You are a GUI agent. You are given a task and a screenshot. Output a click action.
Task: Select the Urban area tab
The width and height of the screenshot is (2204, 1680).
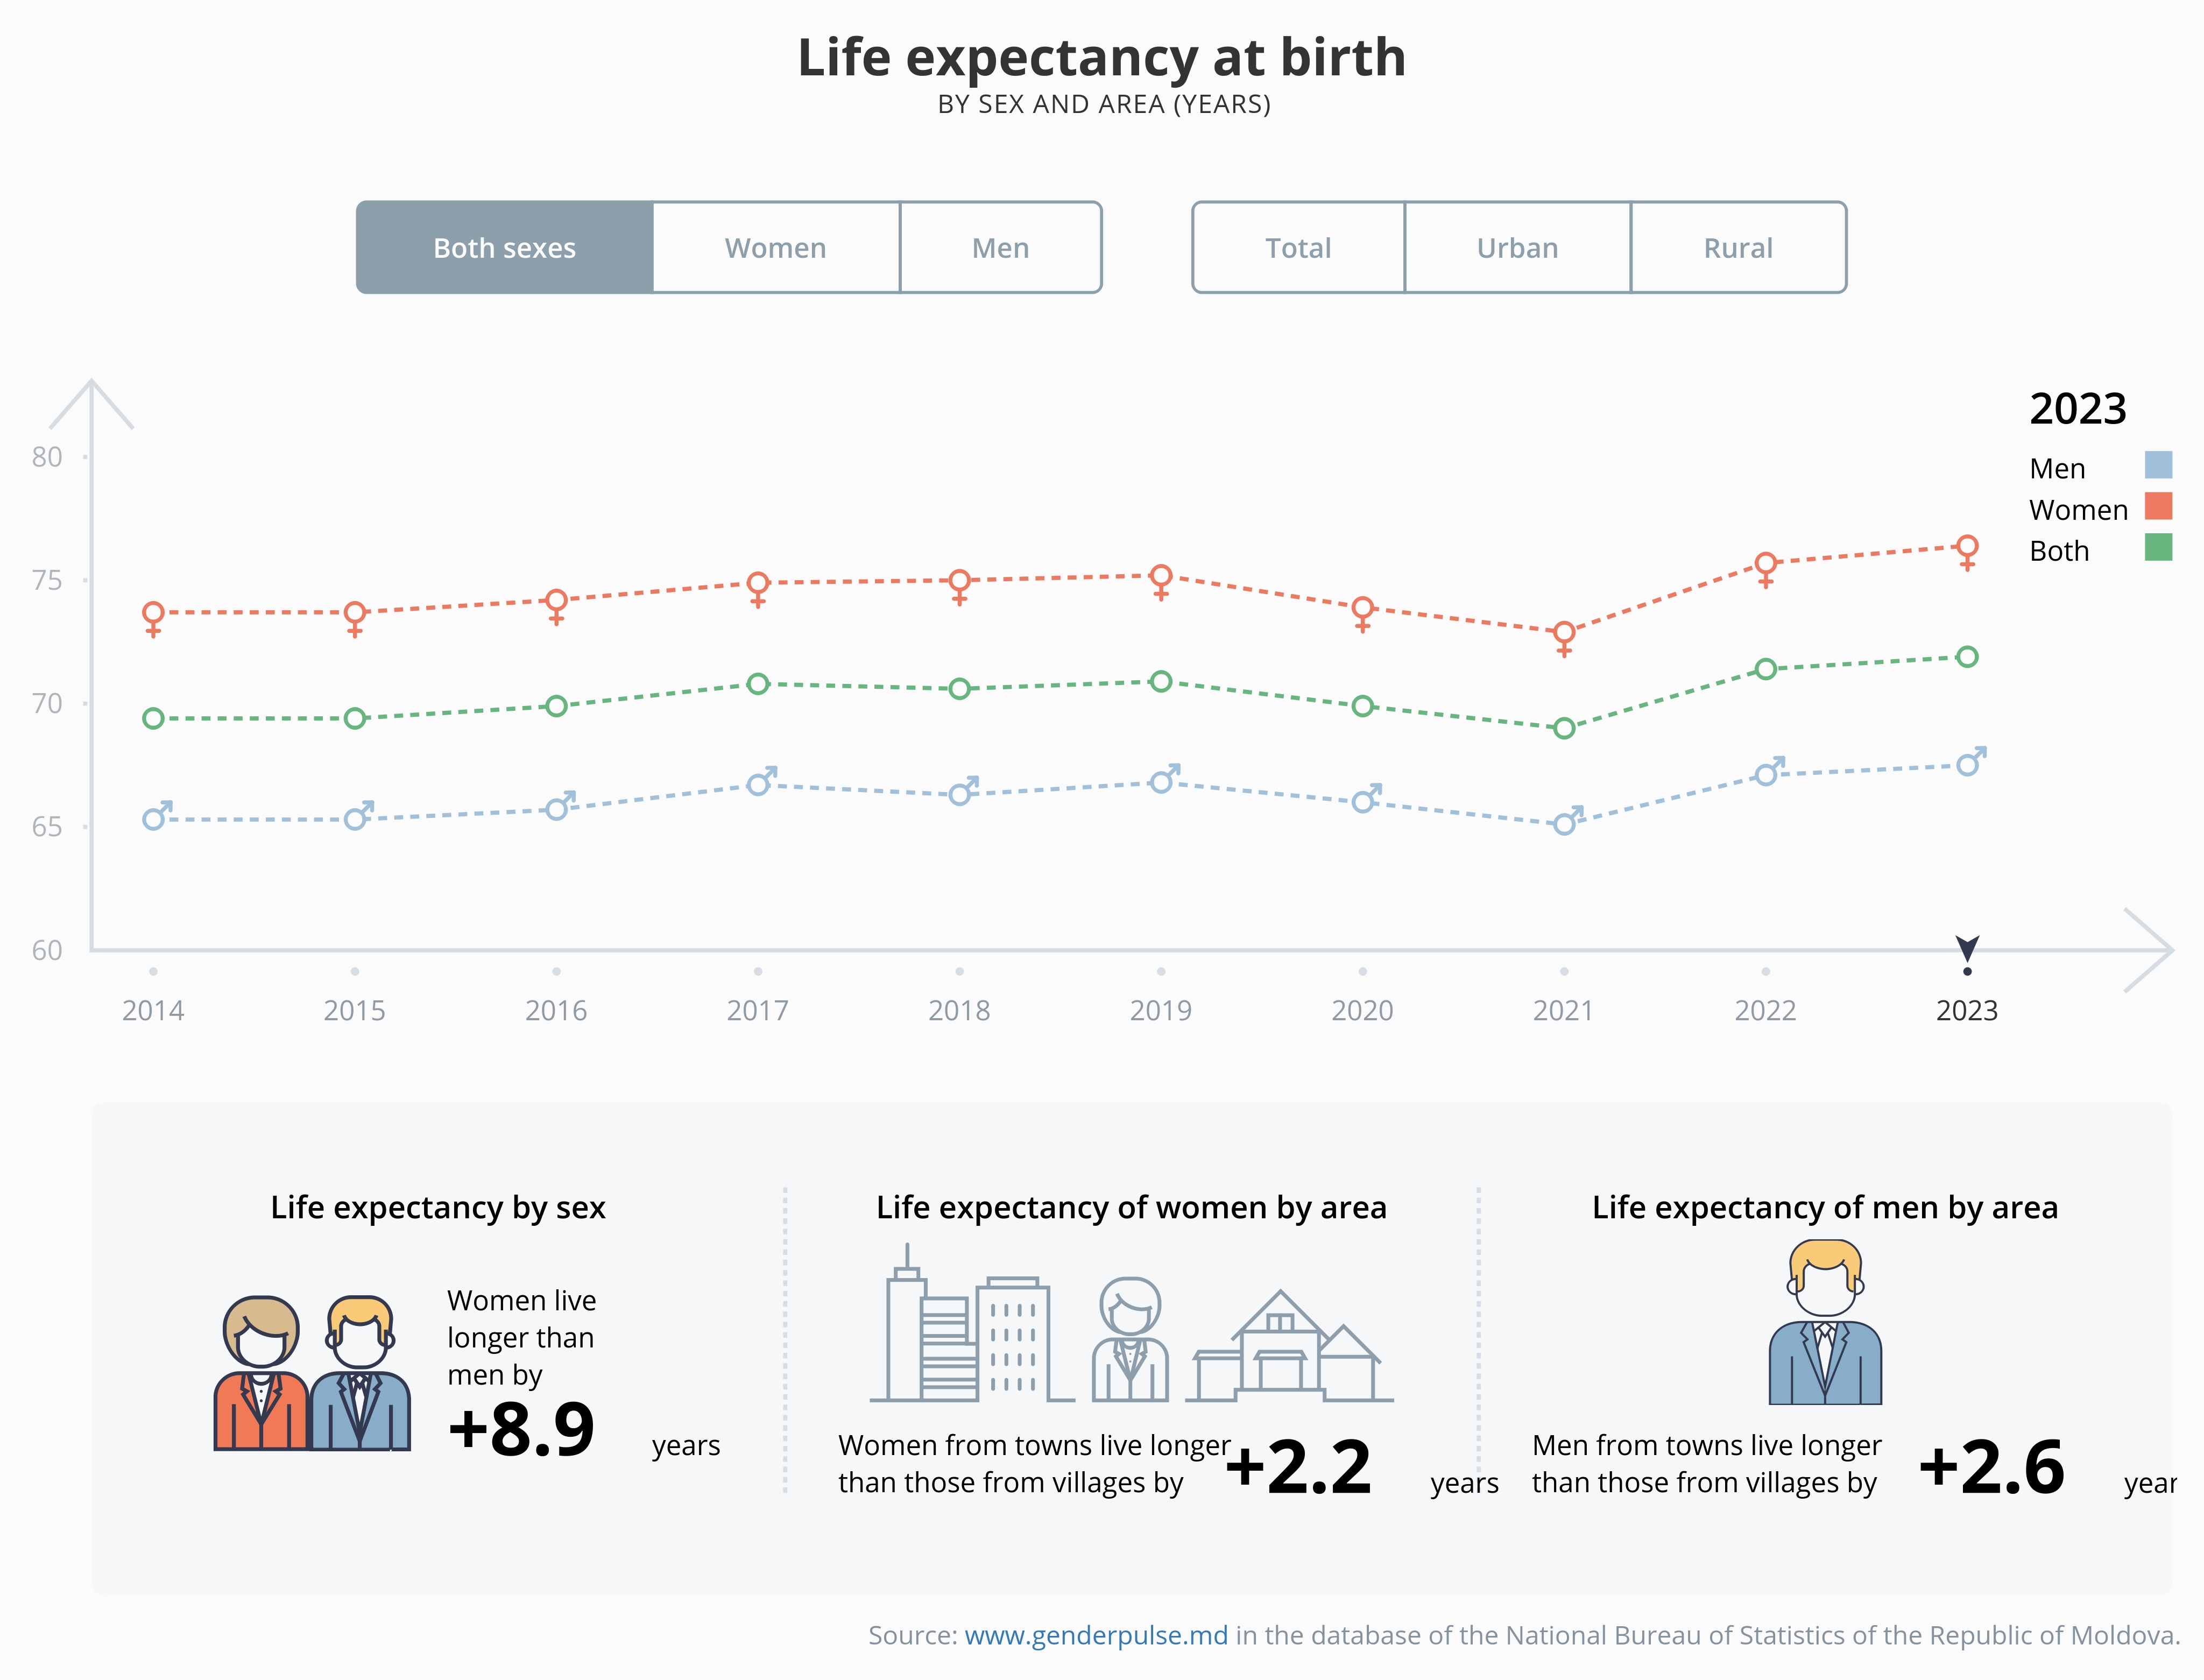[1517, 247]
